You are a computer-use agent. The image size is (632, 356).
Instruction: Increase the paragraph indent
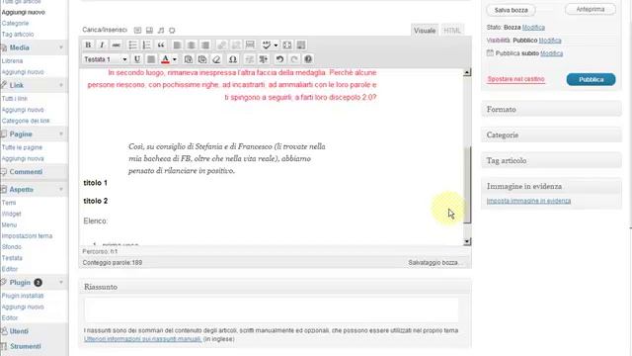(264, 59)
